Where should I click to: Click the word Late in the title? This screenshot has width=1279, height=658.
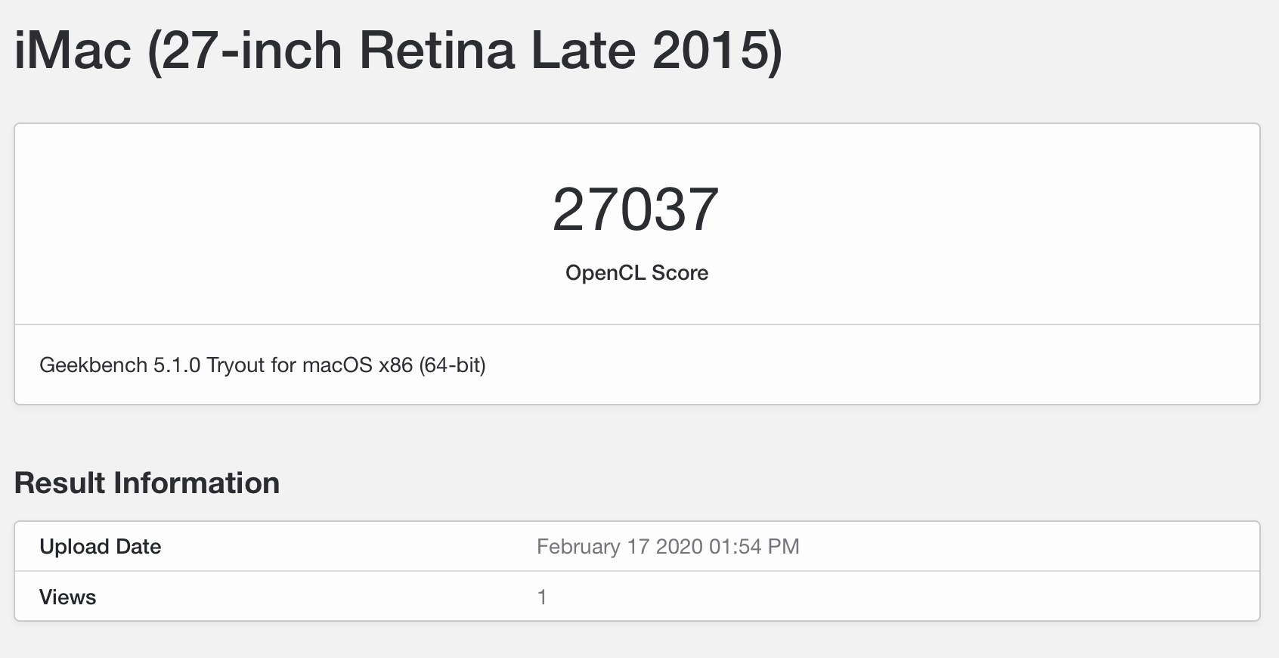(x=583, y=51)
